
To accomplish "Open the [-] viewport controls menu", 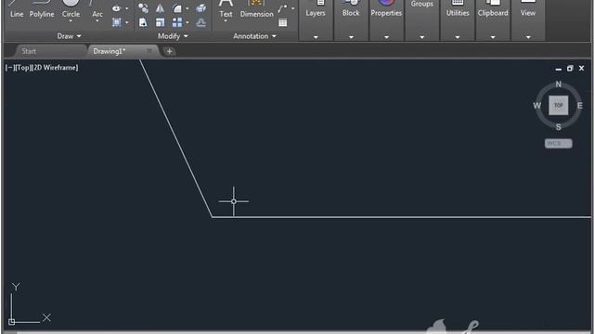I will tap(9, 68).
